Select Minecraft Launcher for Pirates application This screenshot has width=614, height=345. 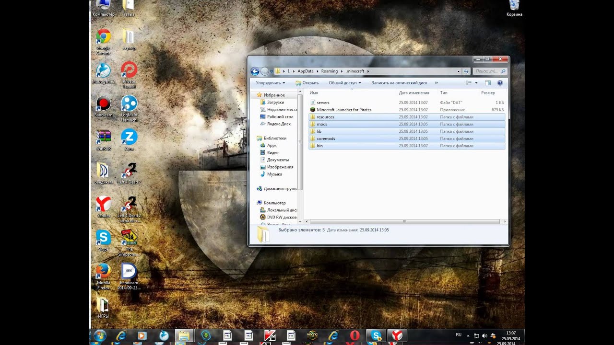[407, 110]
